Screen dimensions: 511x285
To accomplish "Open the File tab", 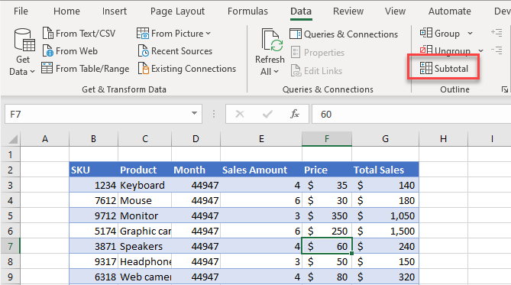I will pos(21,11).
